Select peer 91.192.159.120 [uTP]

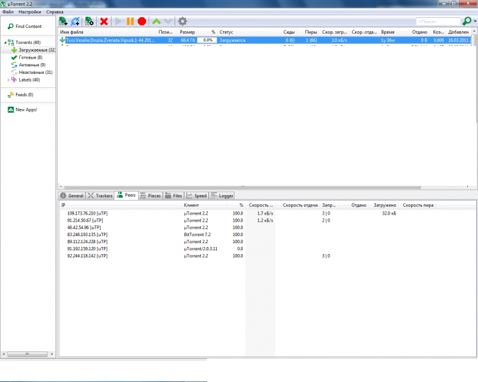click(87, 249)
